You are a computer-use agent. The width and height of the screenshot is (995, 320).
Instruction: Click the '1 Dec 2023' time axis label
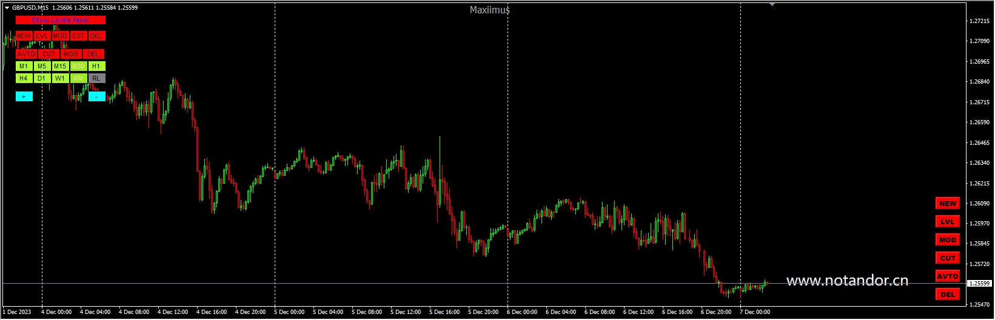pos(17,312)
